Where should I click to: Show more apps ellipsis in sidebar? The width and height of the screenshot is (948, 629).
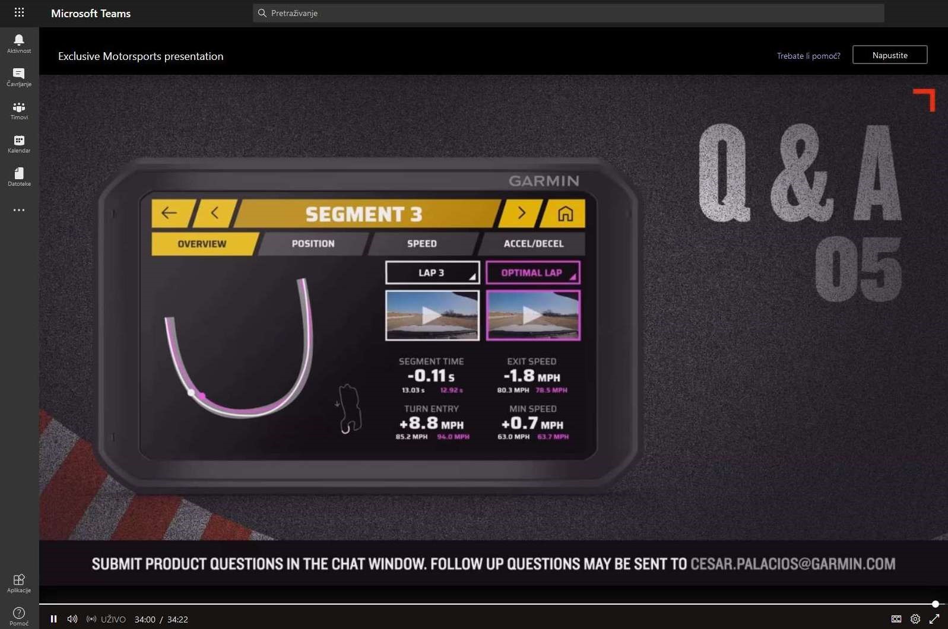click(x=19, y=210)
